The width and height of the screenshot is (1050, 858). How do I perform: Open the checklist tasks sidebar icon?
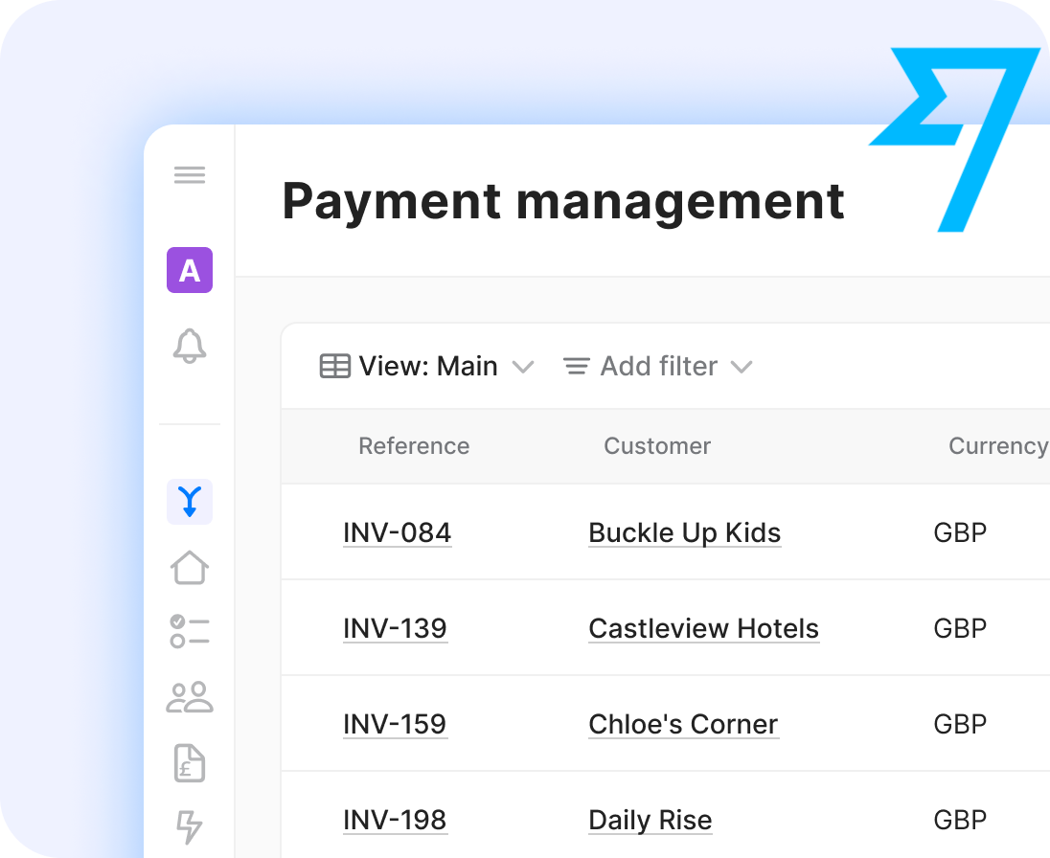click(190, 631)
